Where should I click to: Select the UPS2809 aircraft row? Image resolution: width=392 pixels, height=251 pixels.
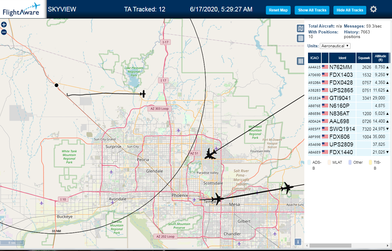[x=349, y=144]
